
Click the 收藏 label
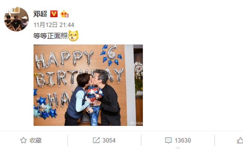point(36,140)
